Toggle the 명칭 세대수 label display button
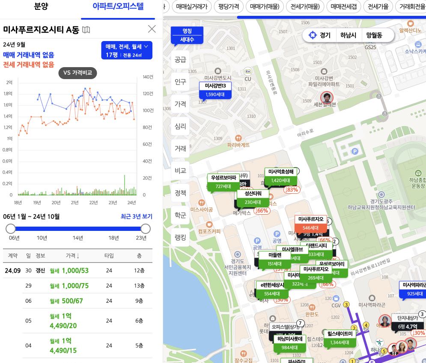 click(x=187, y=35)
